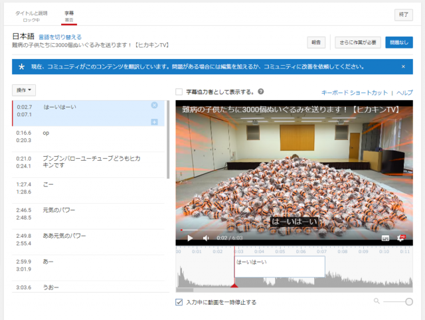Open キーボード ショートカット link
Screen dimensions: 425x320
pyautogui.click(x=355, y=93)
